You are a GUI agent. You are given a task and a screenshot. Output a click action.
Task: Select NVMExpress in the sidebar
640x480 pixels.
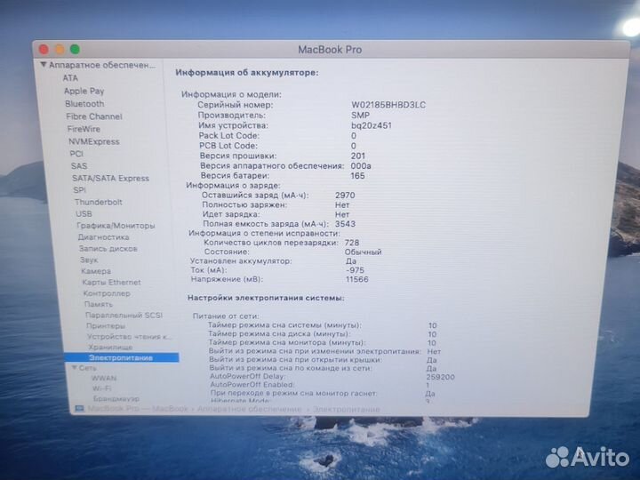coord(94,141)
